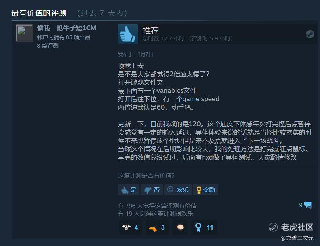Click the Steam logo icon in review header
320x246 pixels.
coord(310,34)
